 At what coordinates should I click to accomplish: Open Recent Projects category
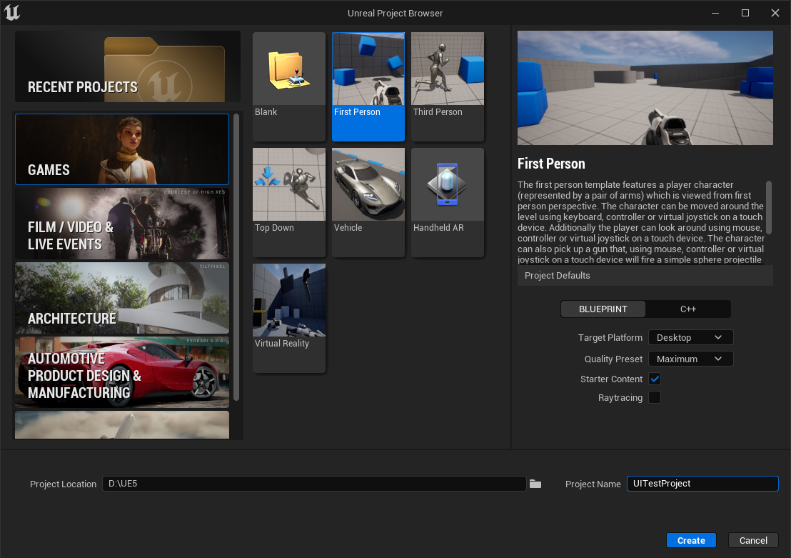(128, 66)
